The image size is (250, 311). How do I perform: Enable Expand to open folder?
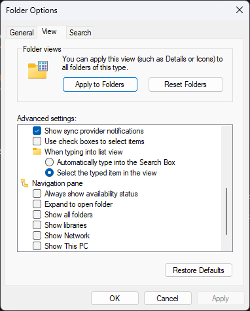pos(37,204)
